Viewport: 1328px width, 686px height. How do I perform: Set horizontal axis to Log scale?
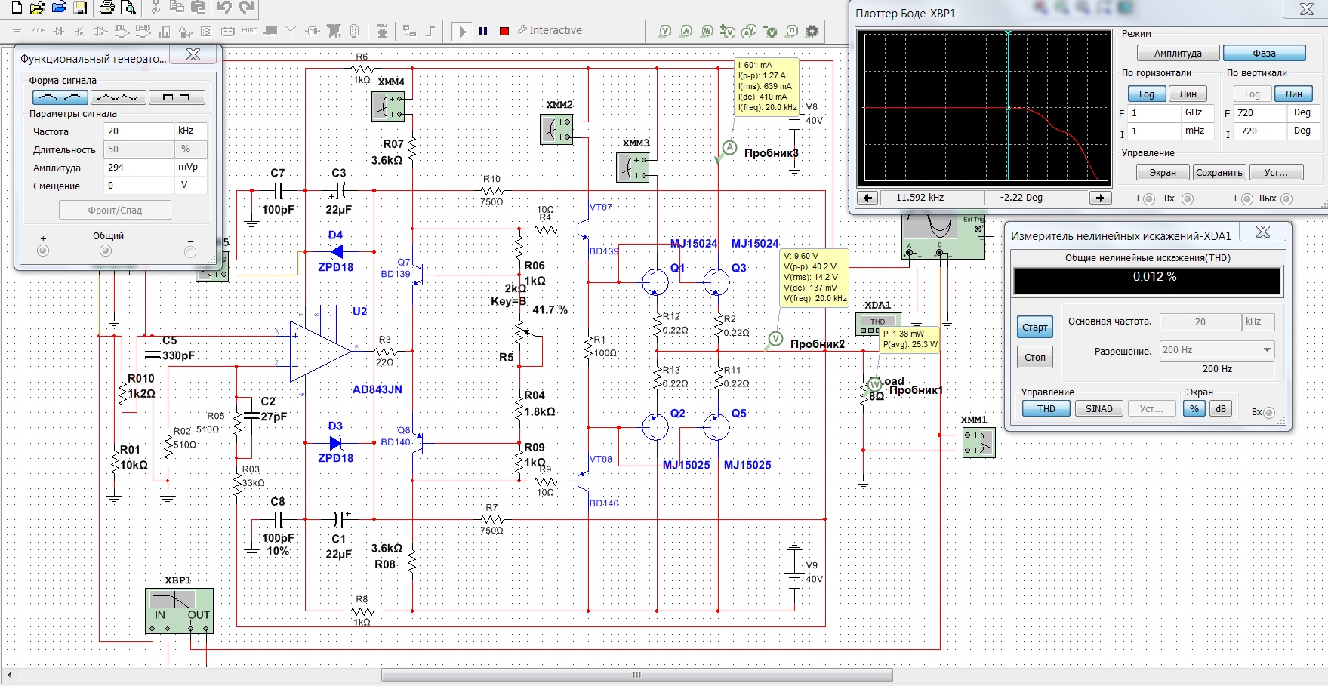point(1147,94)
